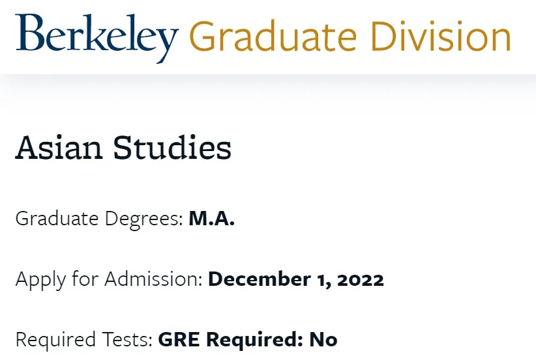Open the Graduate Division homepage link
This screenshot has width=536, height=362.
click(350, 36)
